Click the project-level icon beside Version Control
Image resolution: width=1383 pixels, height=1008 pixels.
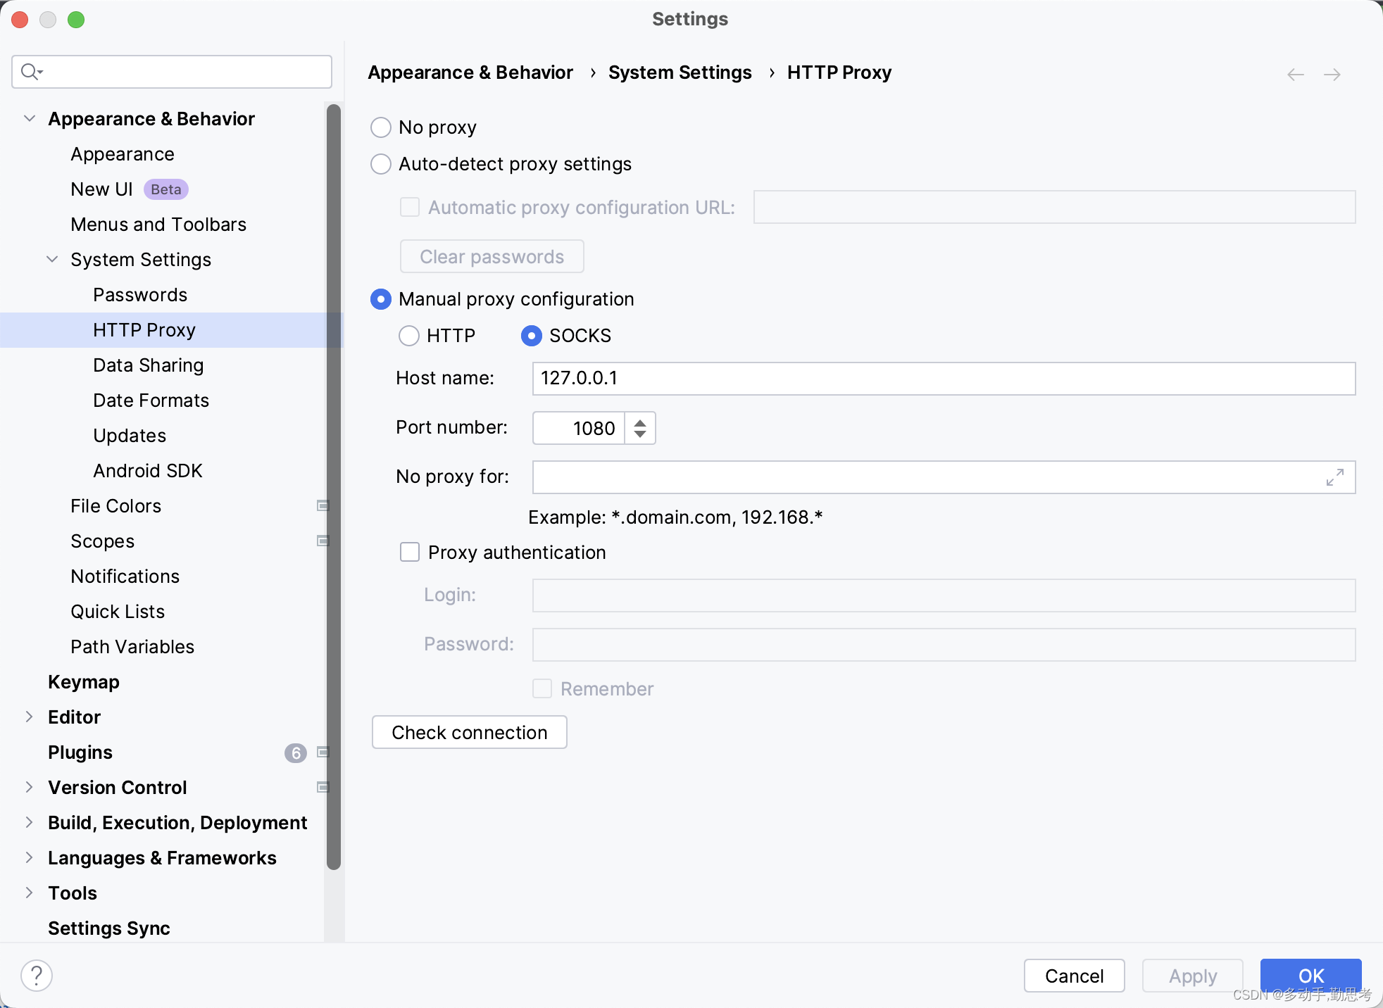tap(323, 787)
